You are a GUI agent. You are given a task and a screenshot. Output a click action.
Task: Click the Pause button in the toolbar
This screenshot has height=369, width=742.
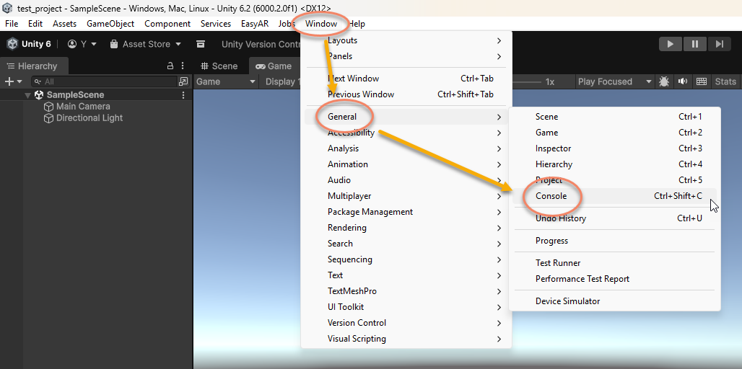[694, 44]
